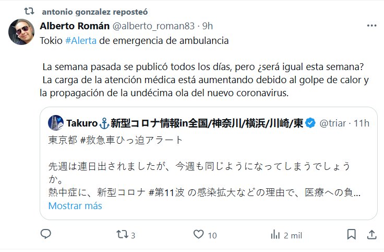
Task: Click the Takuro account avatar
Action: click(x=56, y=123)
